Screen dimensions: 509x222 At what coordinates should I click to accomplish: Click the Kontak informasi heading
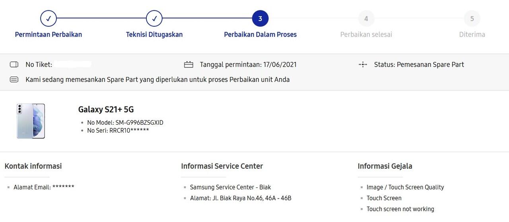coord(33,166)
